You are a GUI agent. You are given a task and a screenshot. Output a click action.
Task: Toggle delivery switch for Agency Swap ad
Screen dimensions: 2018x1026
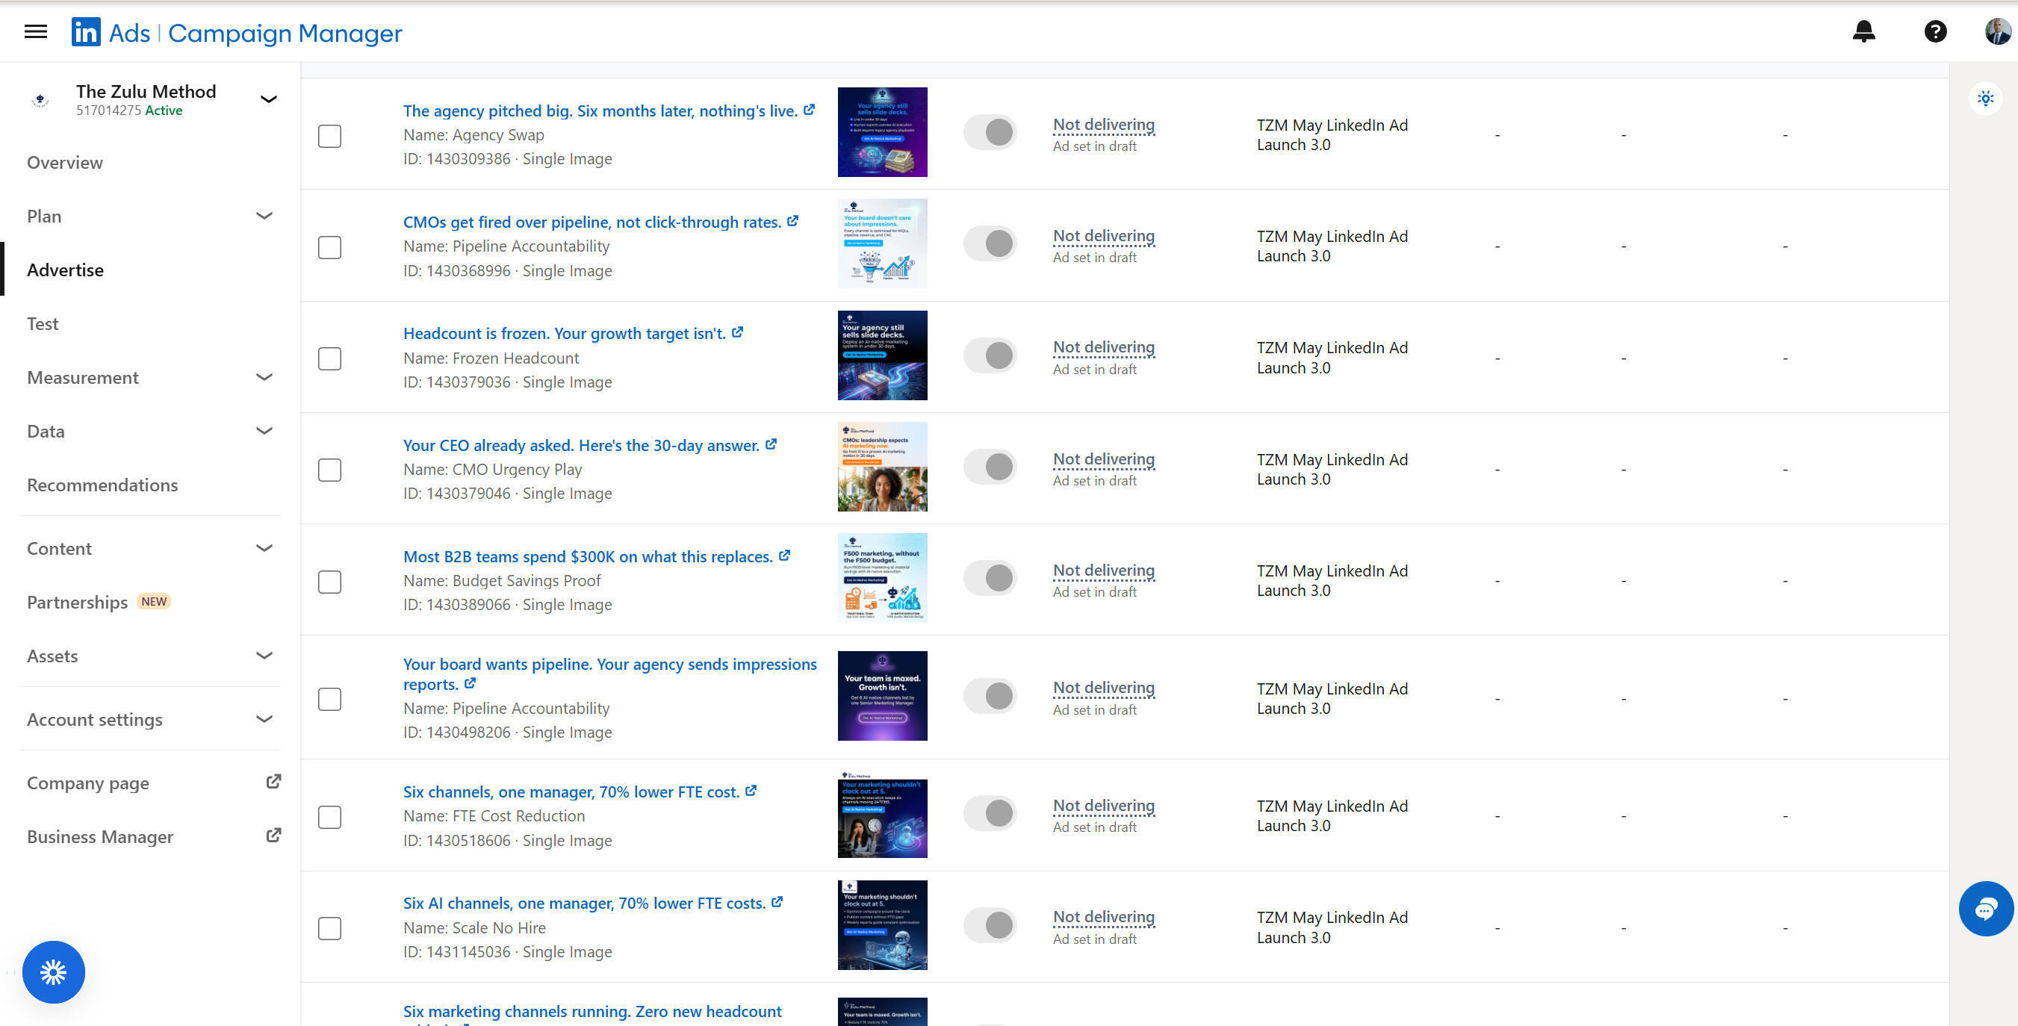pos(990,131)
